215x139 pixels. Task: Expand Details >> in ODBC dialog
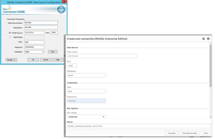coord(11,60)
